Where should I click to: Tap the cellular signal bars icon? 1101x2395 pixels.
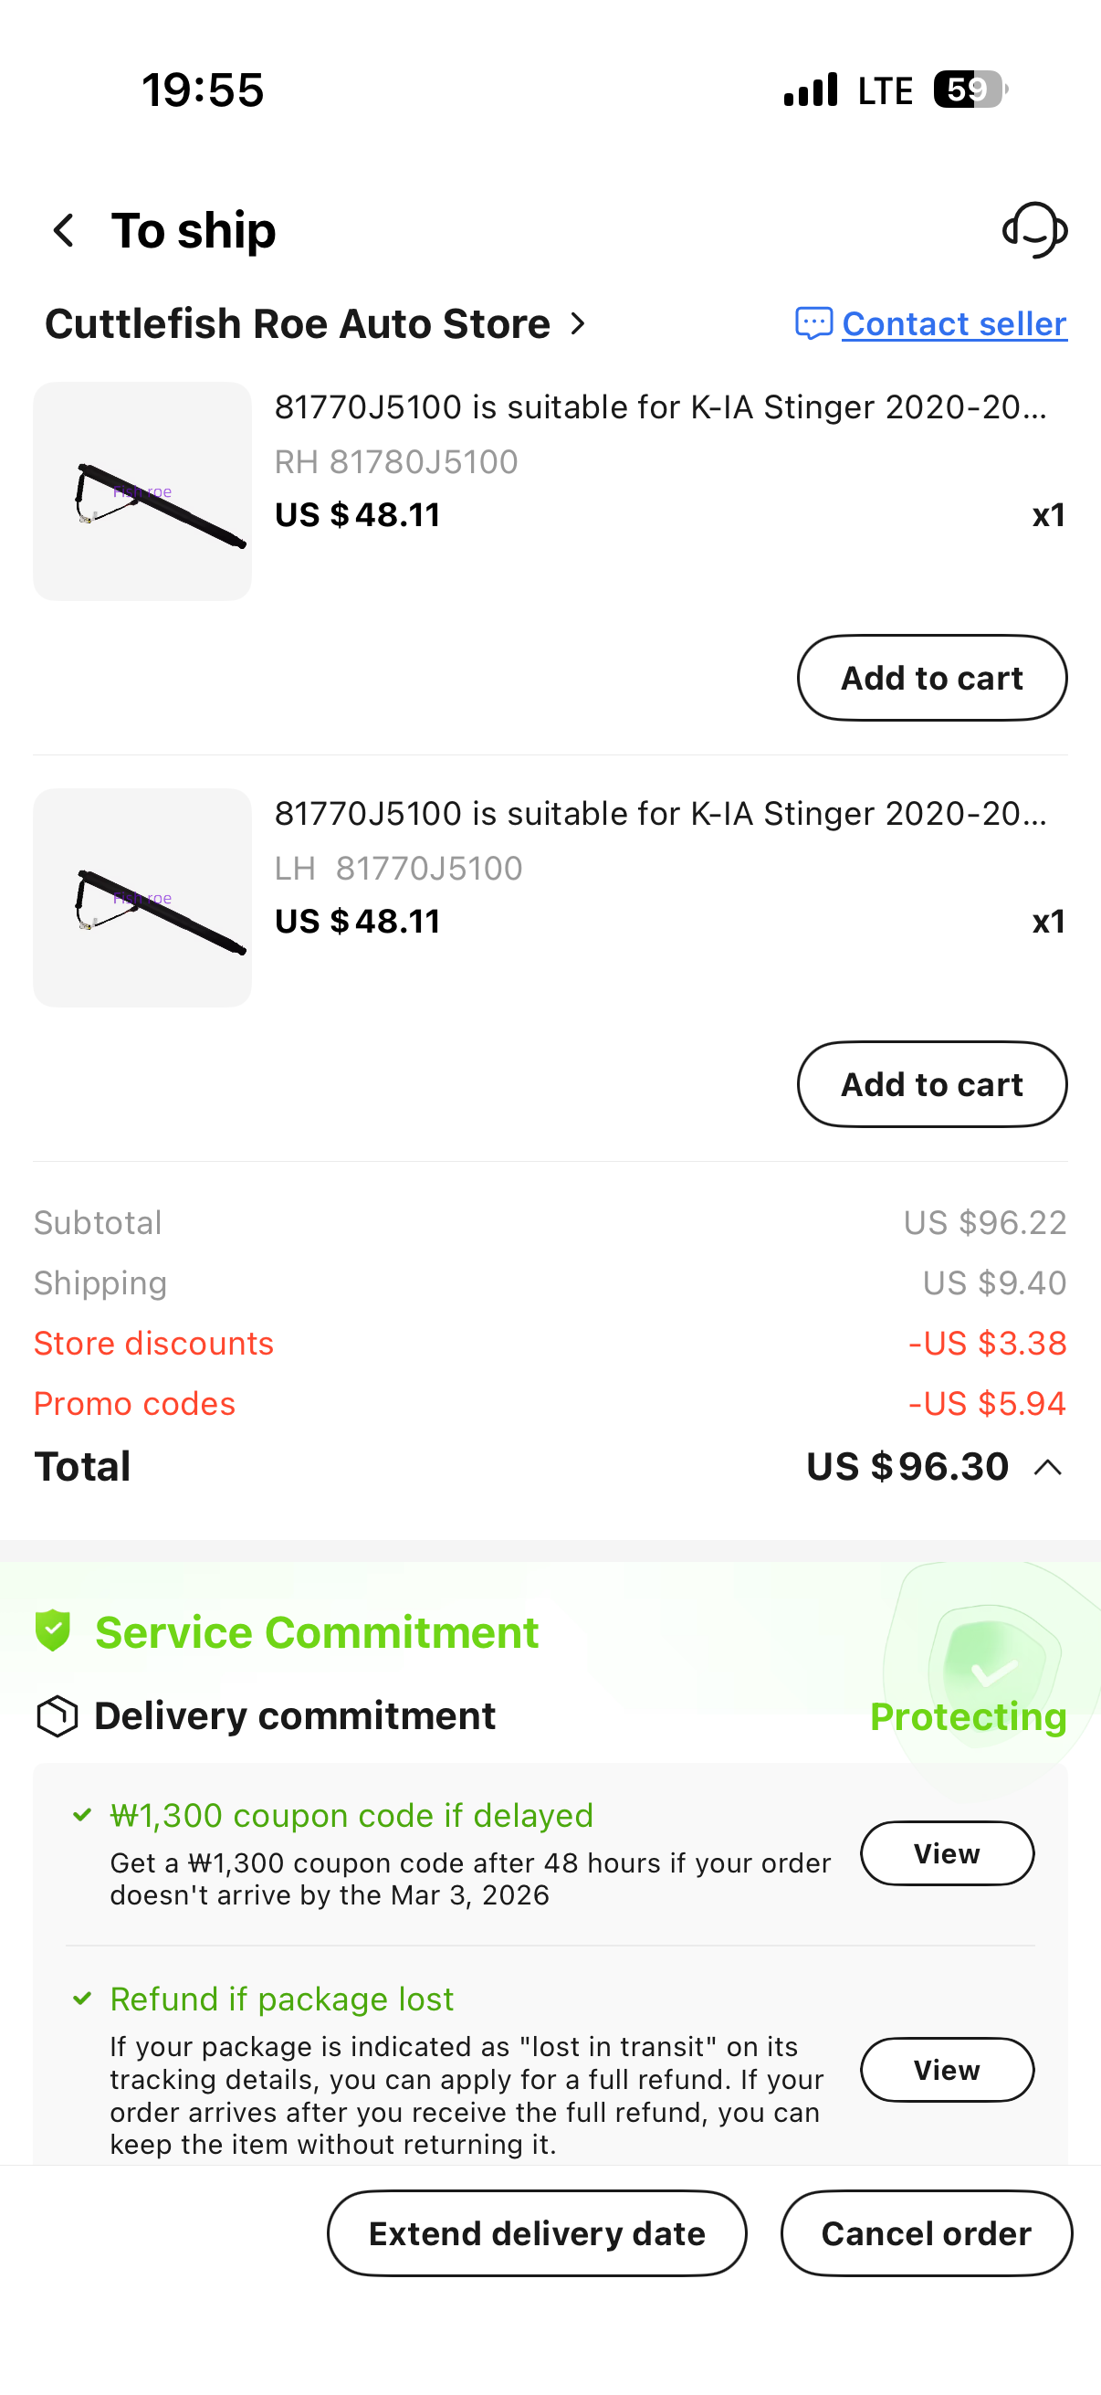pos(810,90)
